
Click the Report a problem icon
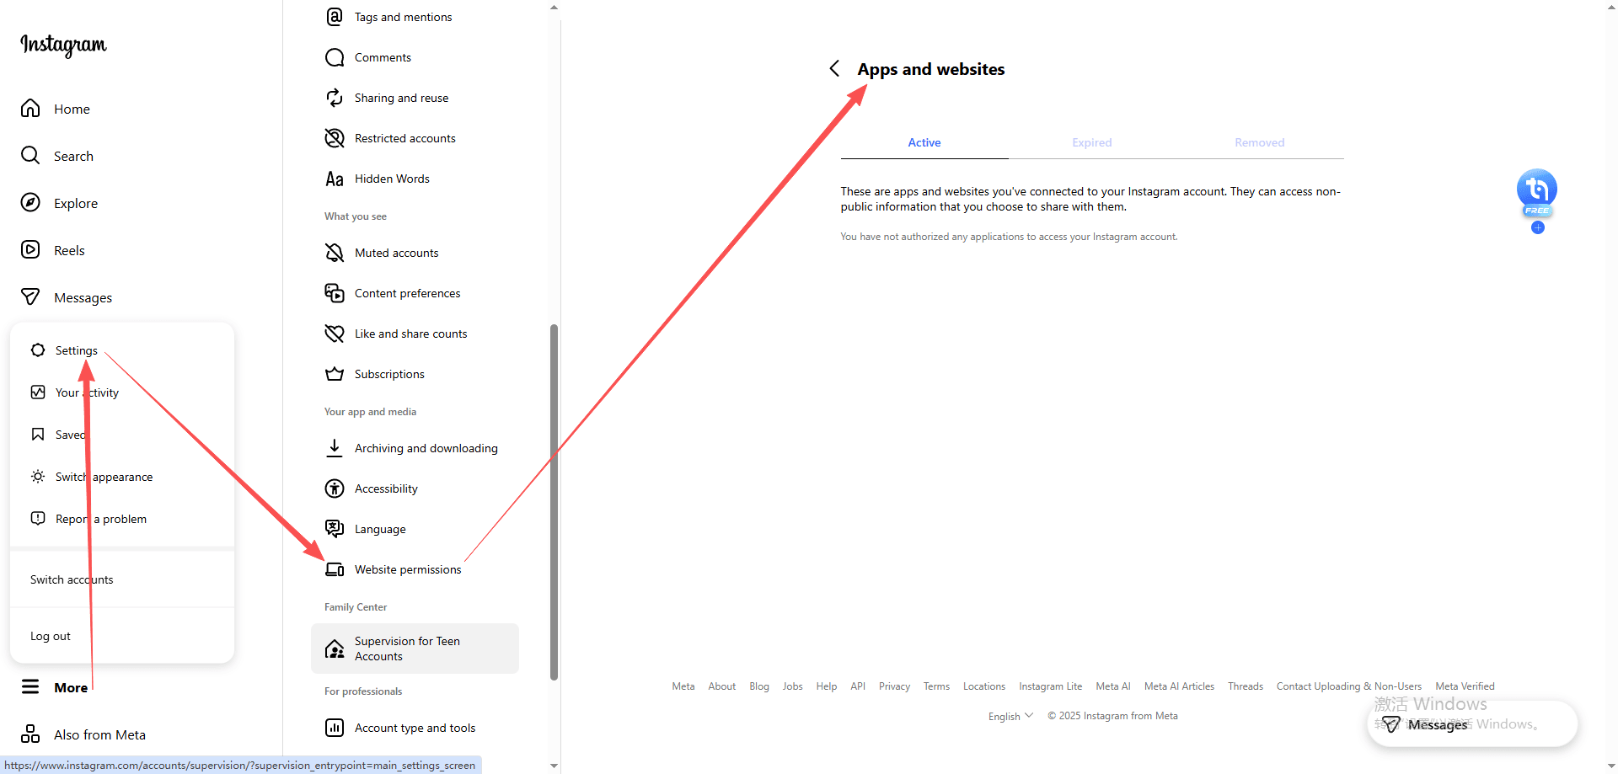coord(38,519)
